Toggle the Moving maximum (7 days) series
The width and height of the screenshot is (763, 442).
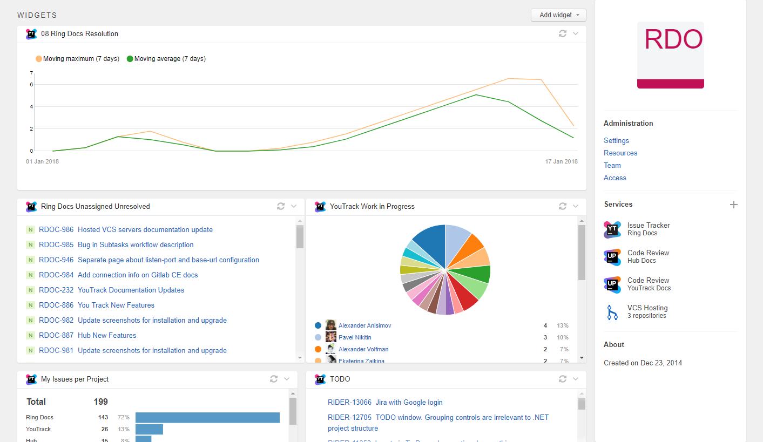(77, 59)
